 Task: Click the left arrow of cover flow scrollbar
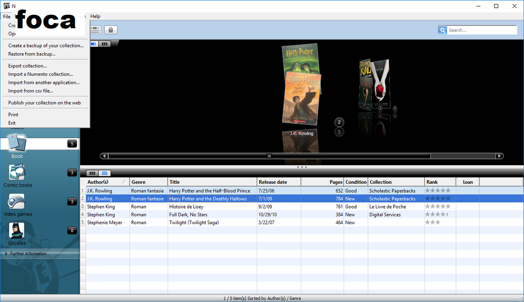tap(104, 156)
